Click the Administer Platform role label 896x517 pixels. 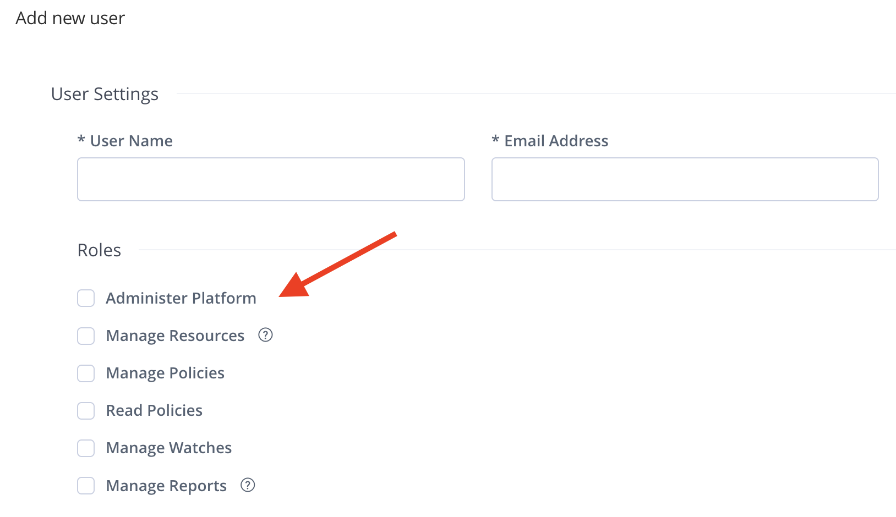click(x=181, y=298)
